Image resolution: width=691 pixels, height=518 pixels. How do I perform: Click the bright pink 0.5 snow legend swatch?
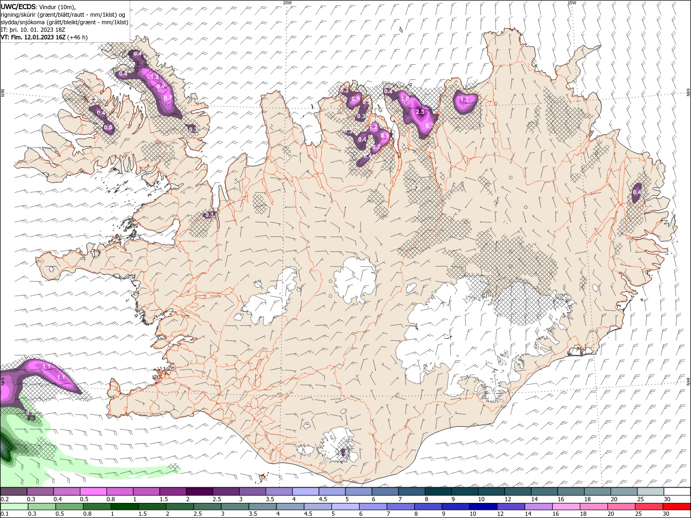pyautogui.click(x=93, y=492)
